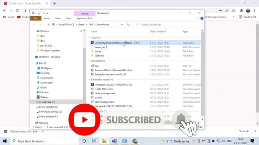
Task: Open Music in navigation pane
Action: point(43,87)
